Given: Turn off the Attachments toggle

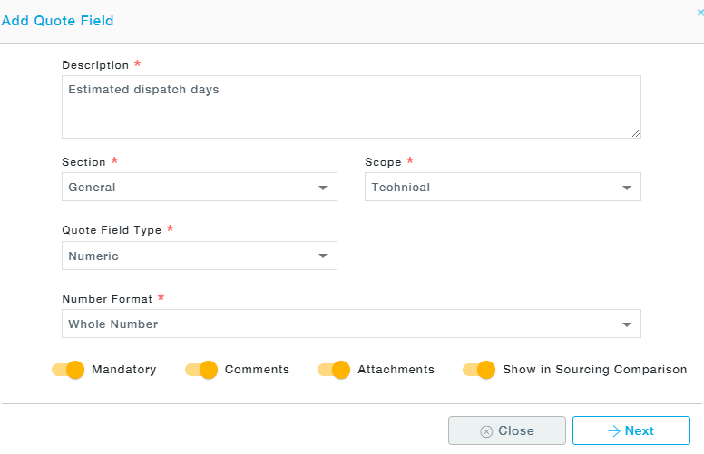Looking at the screenshot, I should click(x=334, y=370).
